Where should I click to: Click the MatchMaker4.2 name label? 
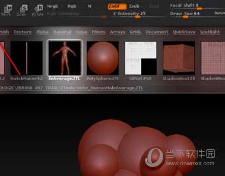click(x=26, y=79)
